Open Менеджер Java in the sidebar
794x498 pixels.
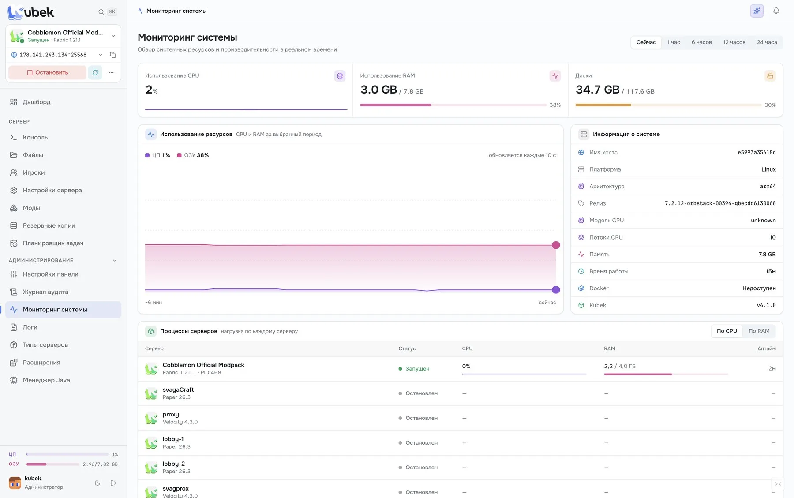pyautogui.click(x=63, y=380)
